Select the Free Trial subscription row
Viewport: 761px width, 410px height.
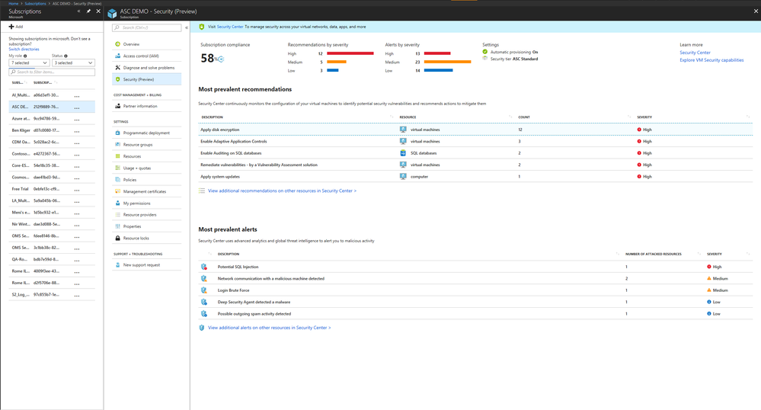pos(52,189)
